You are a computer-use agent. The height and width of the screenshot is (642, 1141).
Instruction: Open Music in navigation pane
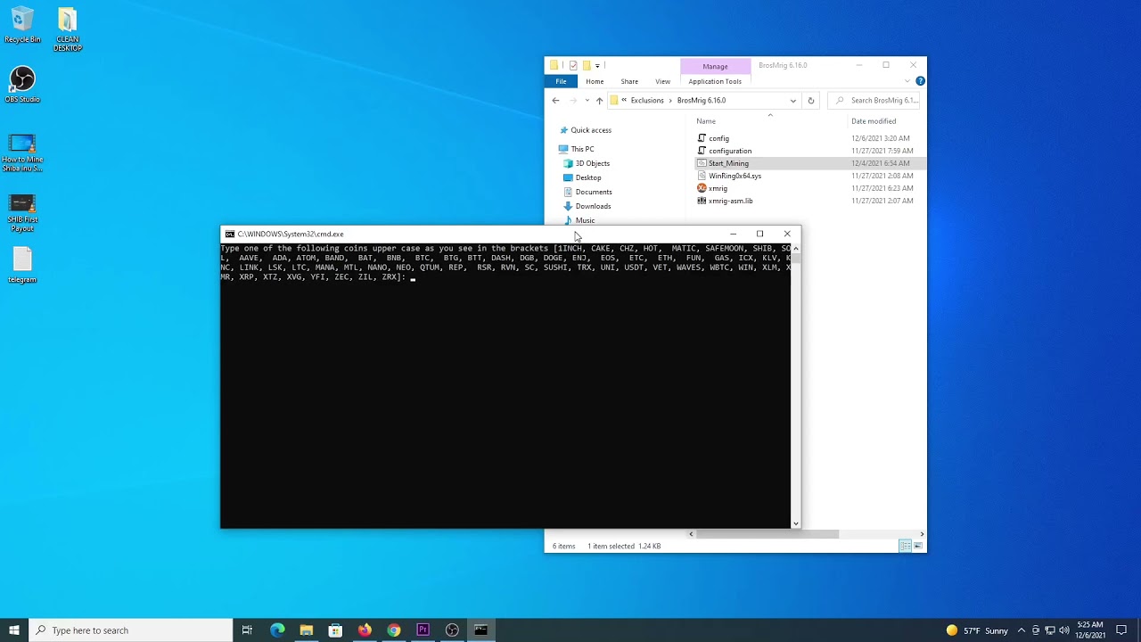click(585, 220)
